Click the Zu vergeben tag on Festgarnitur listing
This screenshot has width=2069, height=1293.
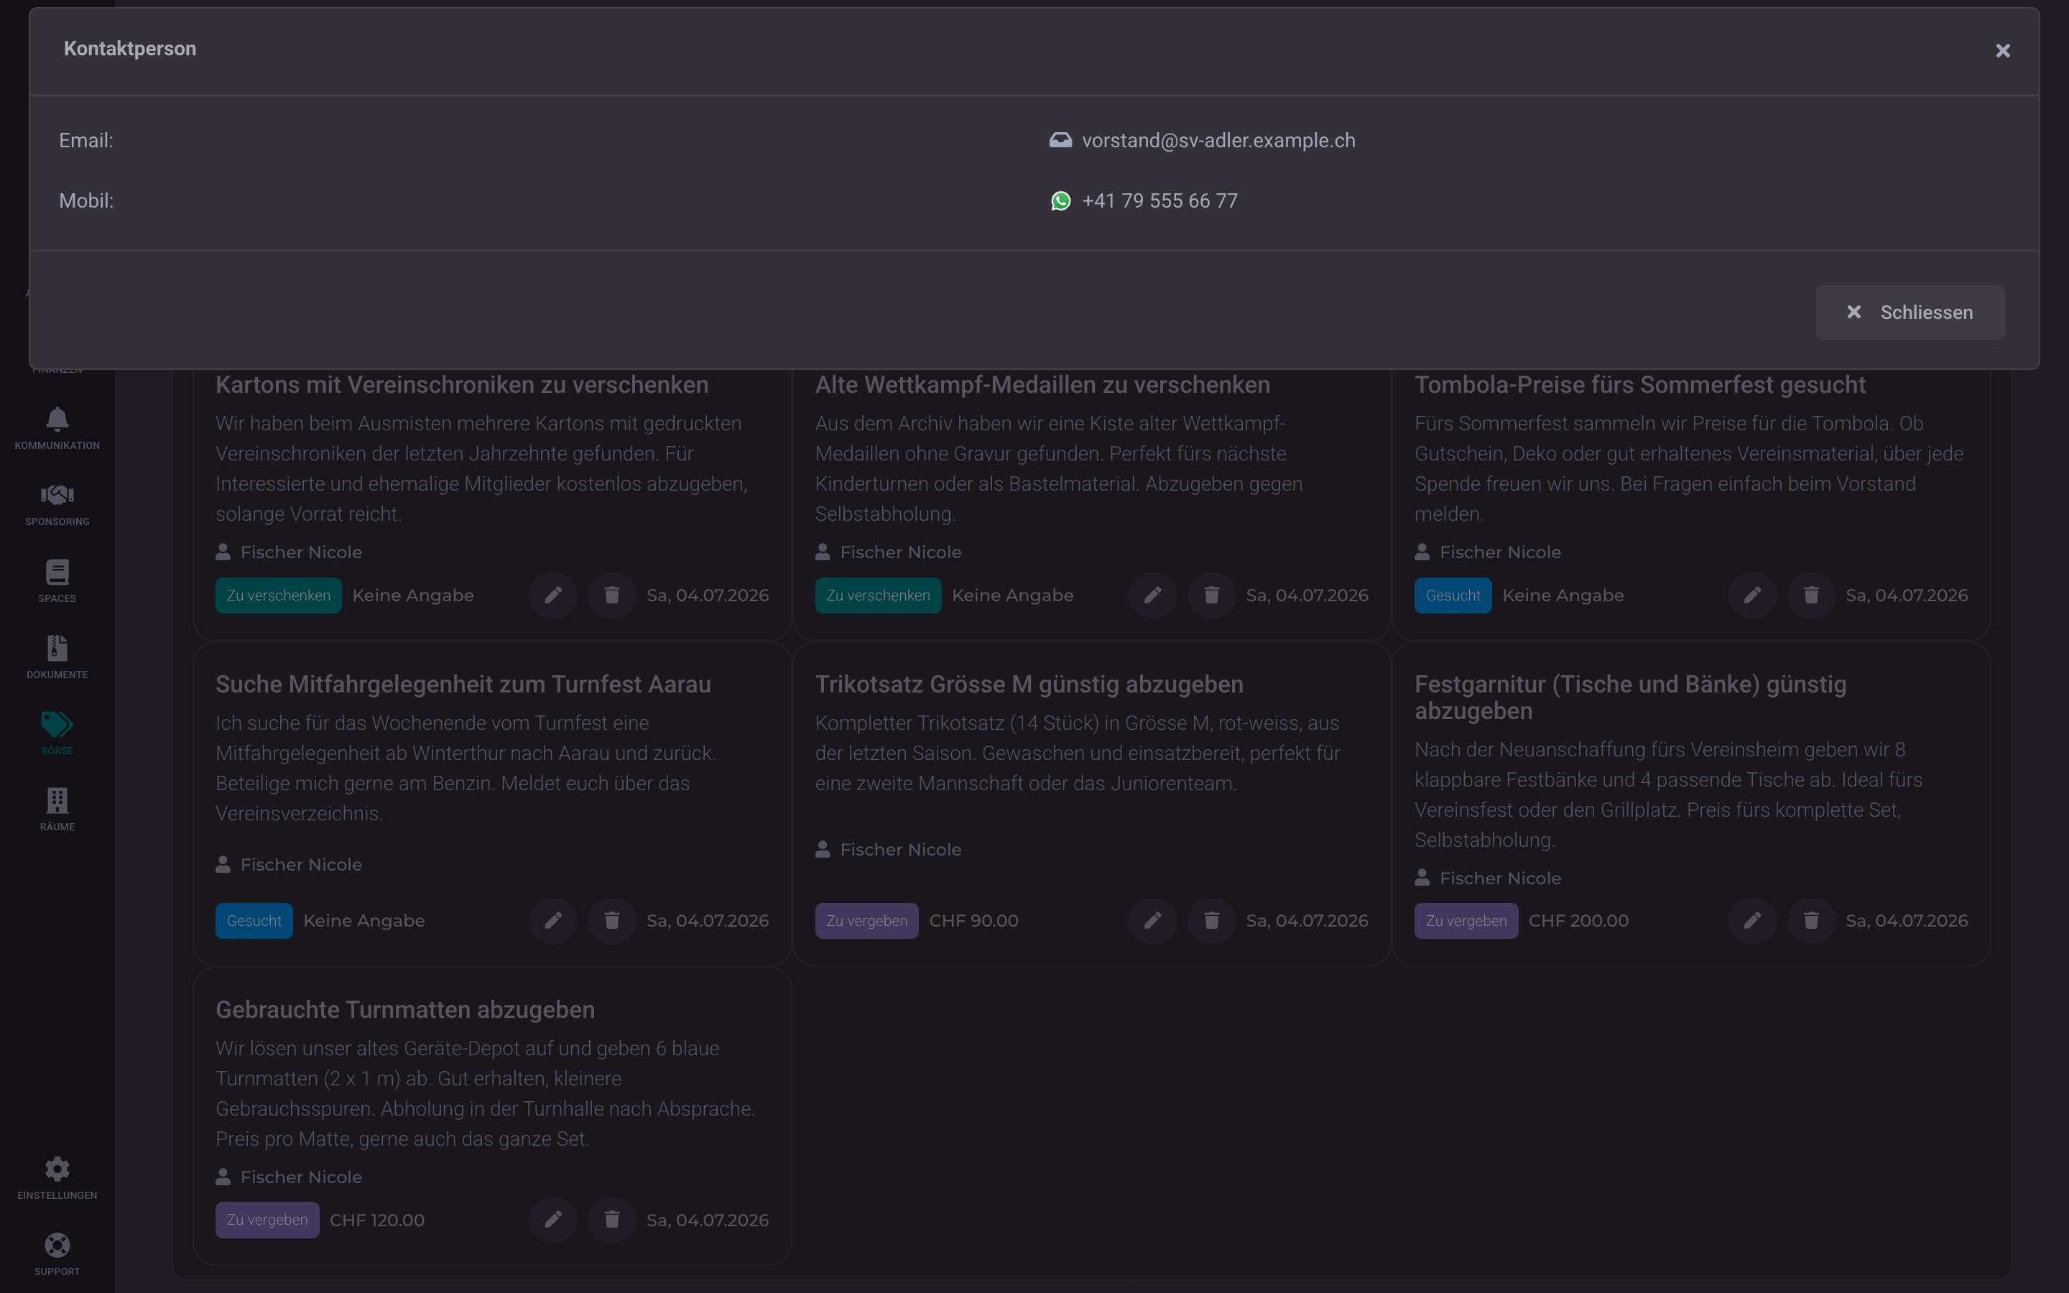[1466, 921]
